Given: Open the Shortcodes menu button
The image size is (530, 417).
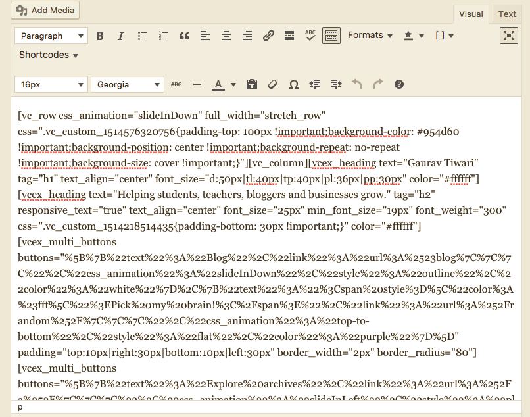Looking at the screenshot, I should (x=49, y=55).
